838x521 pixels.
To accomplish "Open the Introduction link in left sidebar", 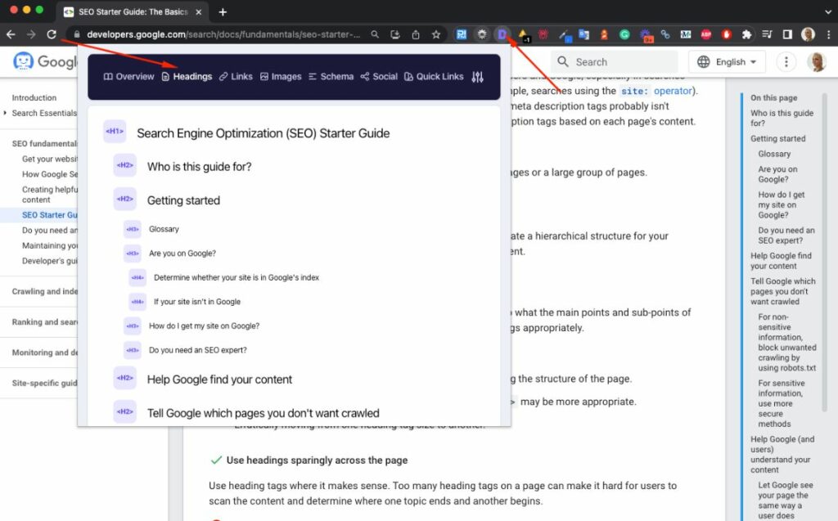I will coord(34,97).
